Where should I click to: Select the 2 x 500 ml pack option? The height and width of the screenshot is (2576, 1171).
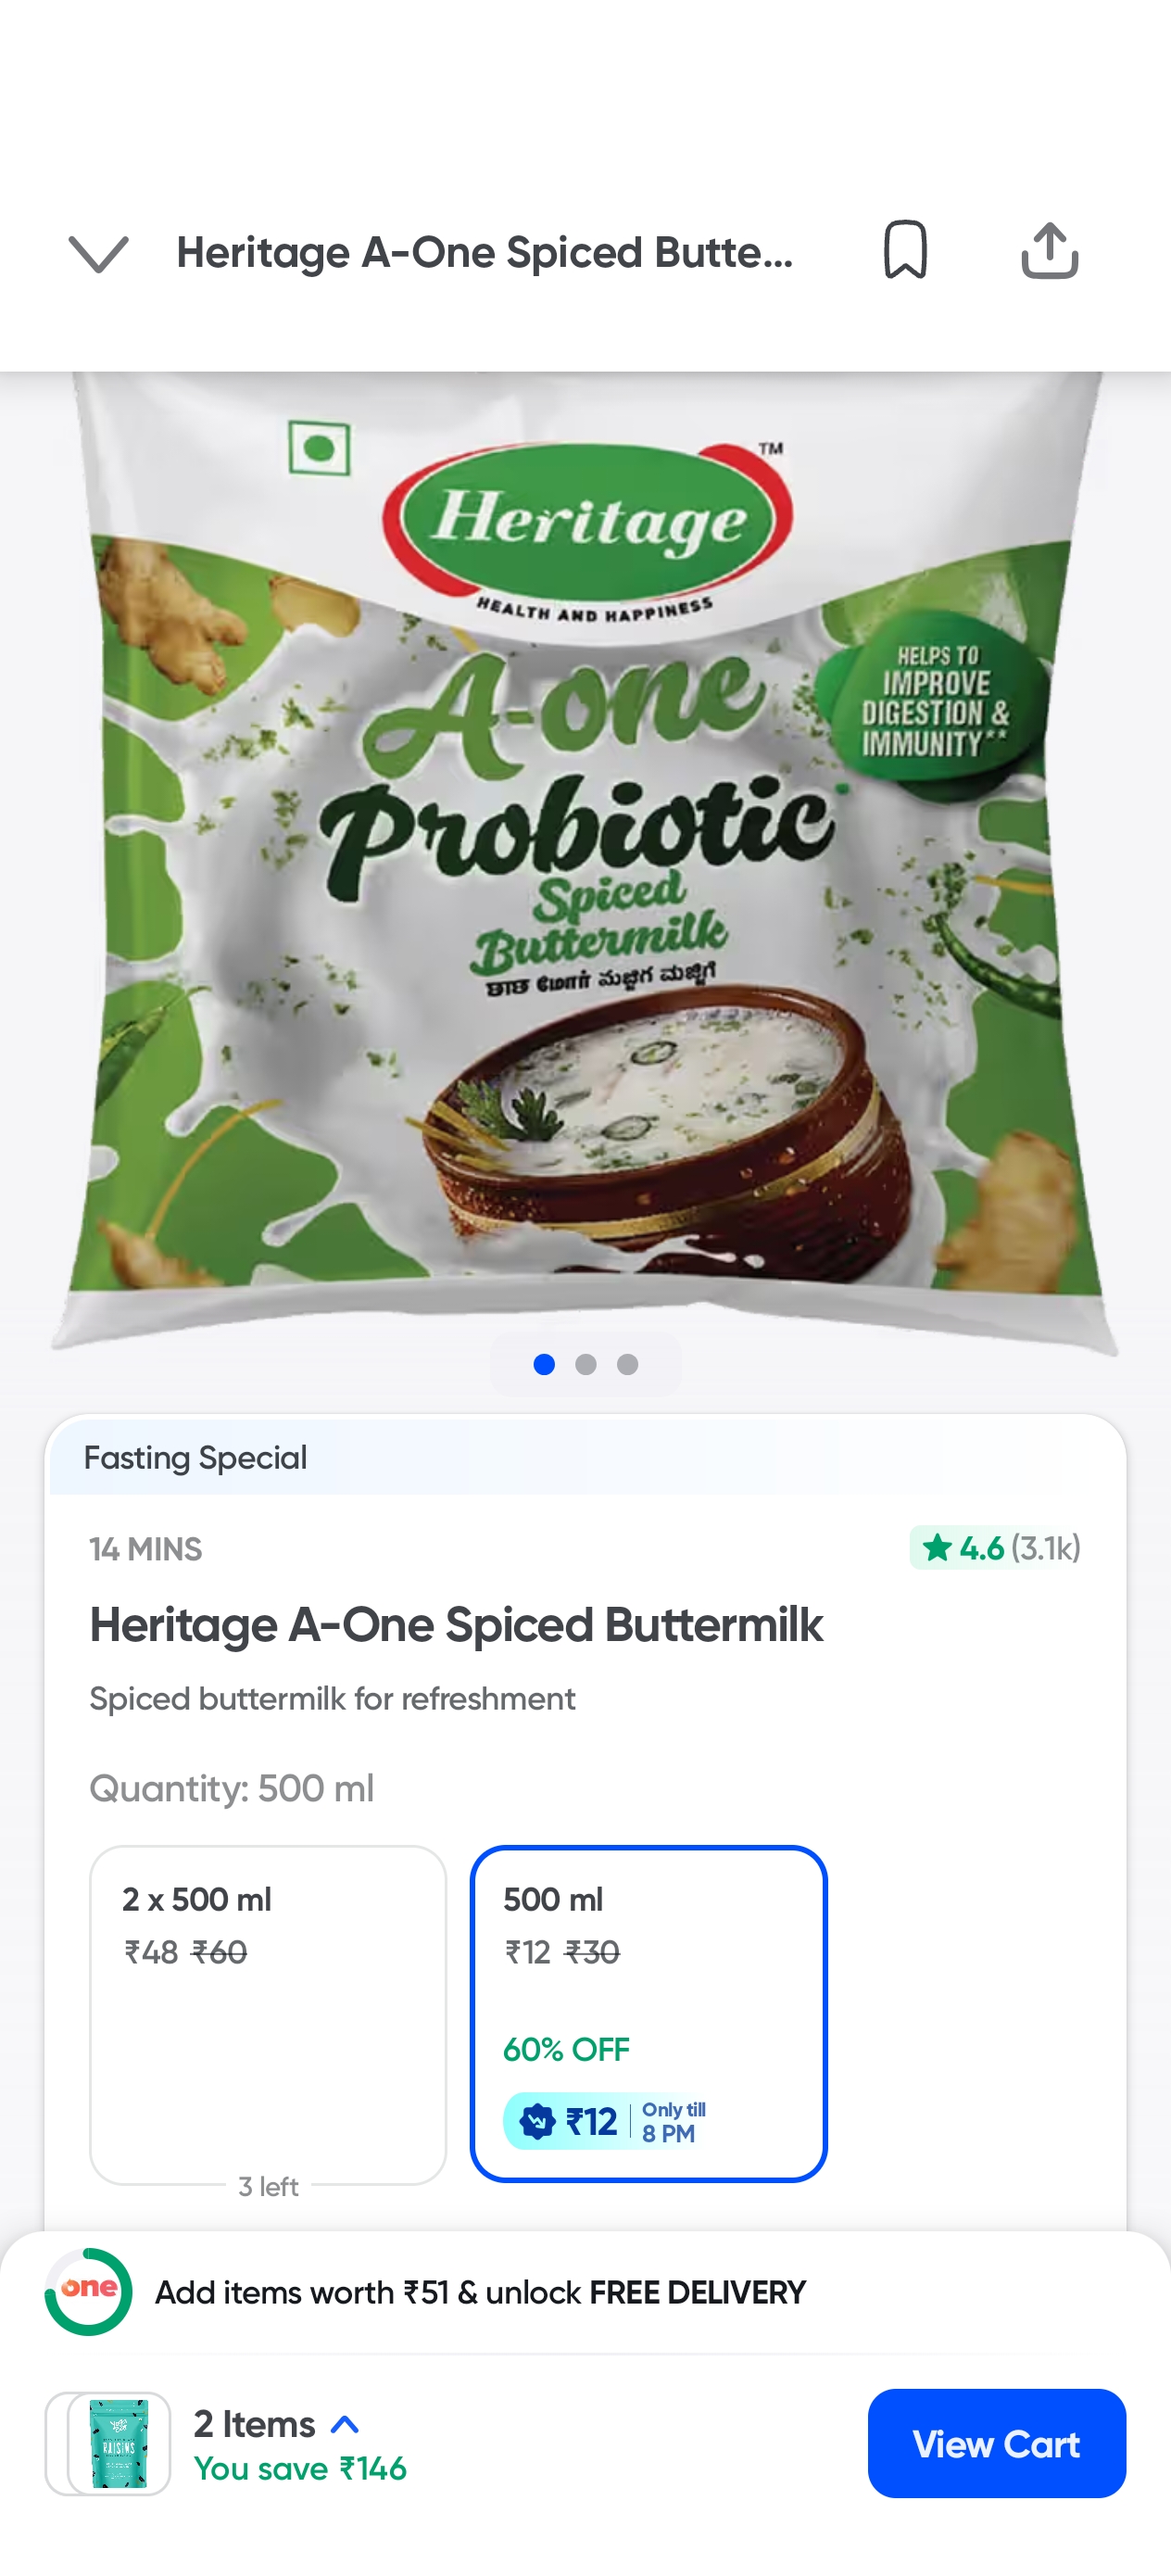coord(267,2013)
